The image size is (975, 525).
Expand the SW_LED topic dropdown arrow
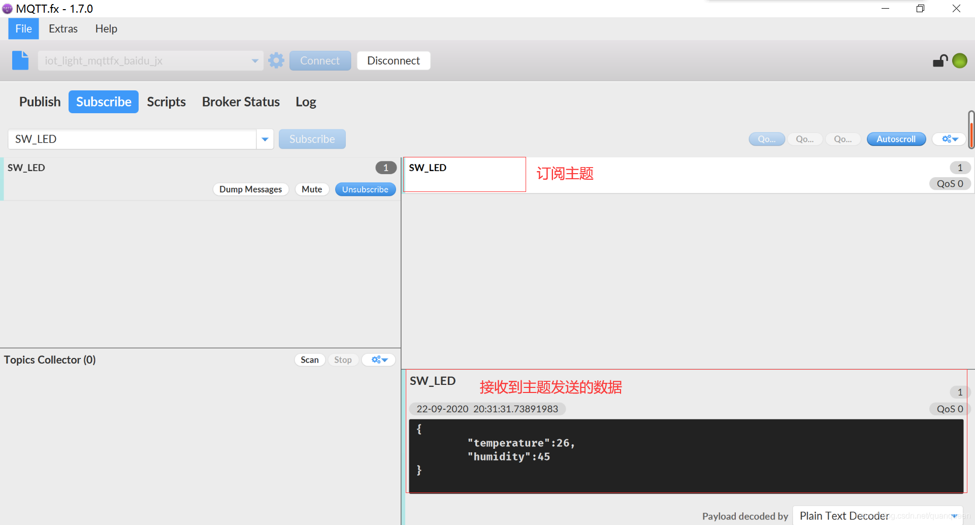pyautogui.click(x=265, y=139)
